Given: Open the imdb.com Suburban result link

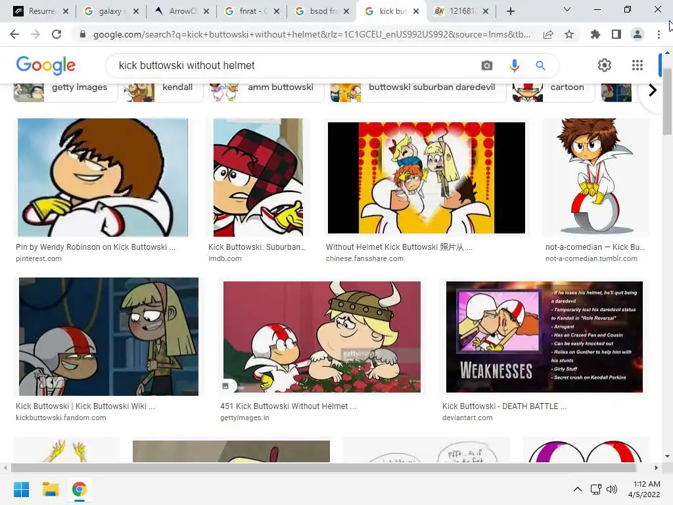Looking at the screenshot, I should [256, 247].
